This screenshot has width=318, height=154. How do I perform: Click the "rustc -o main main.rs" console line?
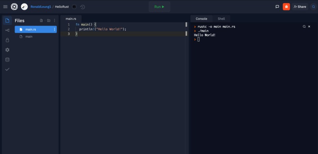tap(216, 27)
